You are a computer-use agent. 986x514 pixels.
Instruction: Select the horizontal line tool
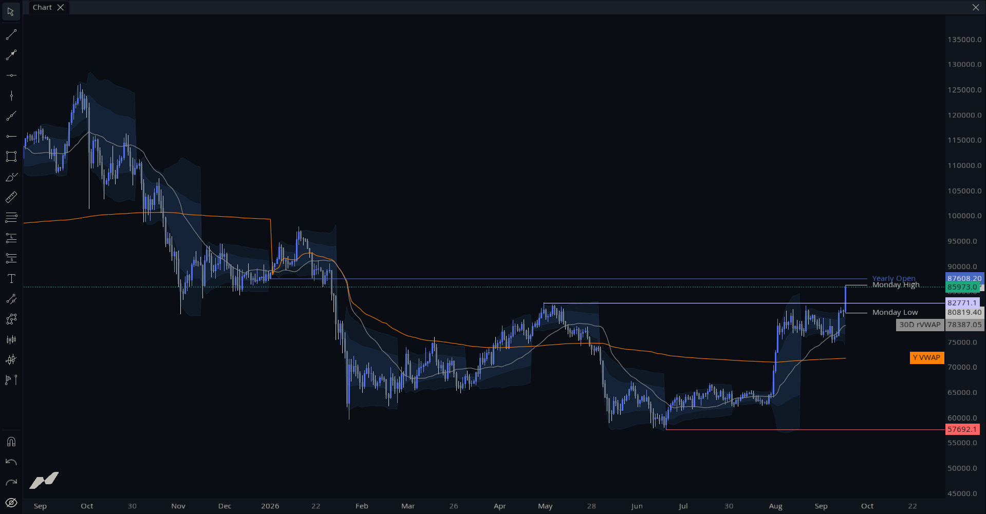11,75
